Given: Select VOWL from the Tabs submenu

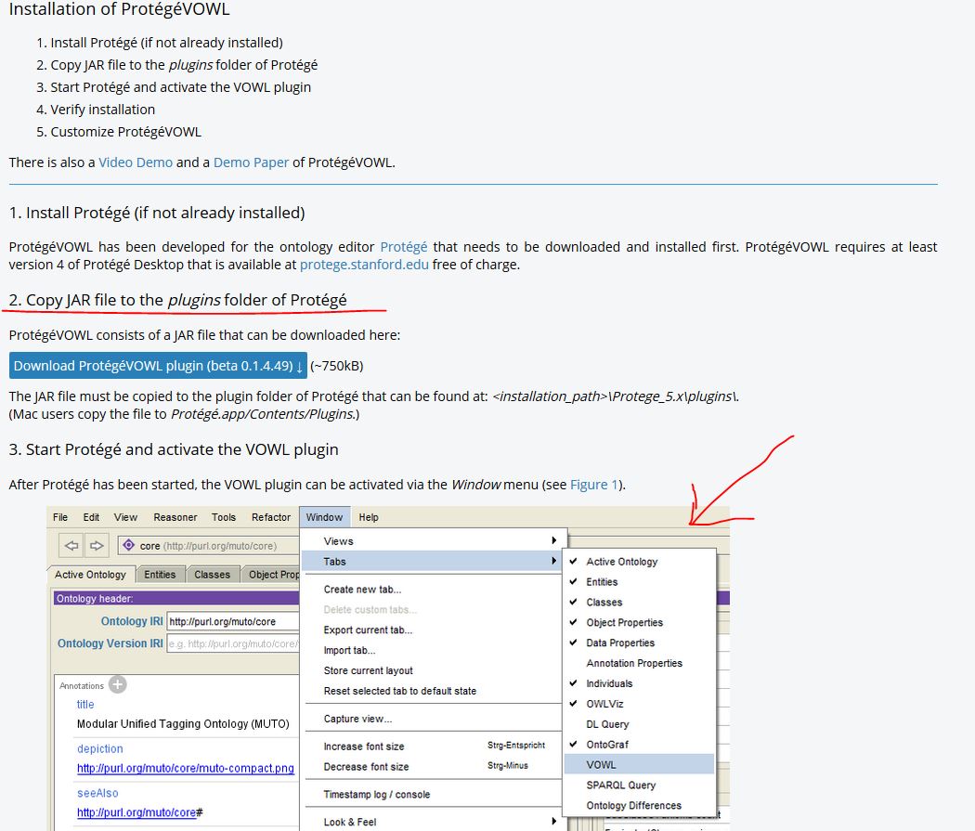Looking at the screenshot, I should pyautogui.click(x=601, y=765).
